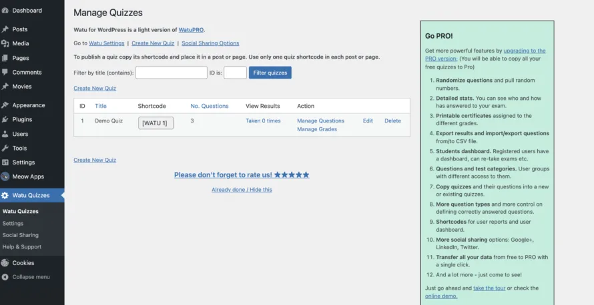Click the Dashboard icon in sidebar
This screenshot has height=305, width=594.
[x=5, y=11]
